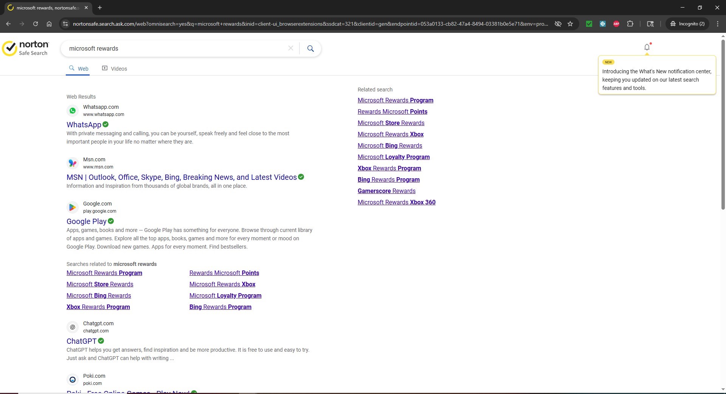Click Microsoft Bing Rewards under Searches related

point(99,295)
